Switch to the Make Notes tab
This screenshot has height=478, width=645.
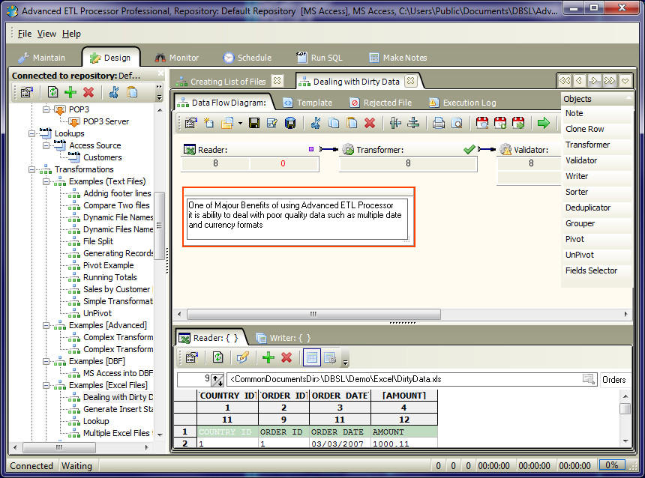tap(398, 58)
